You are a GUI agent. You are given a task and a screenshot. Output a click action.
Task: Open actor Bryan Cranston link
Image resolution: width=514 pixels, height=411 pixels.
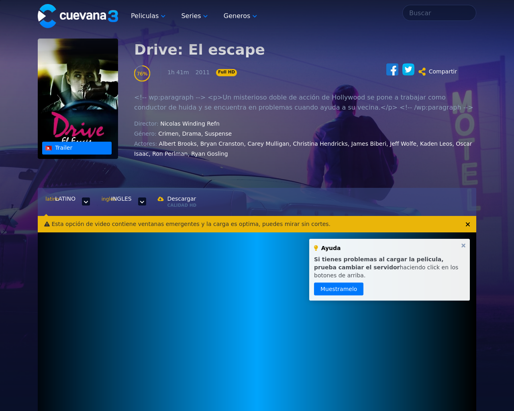(x=222, y=144)
